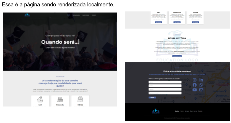Click 'Essa é a página sendo renderizada localmente' caption
231x123 pixels.
coord(58,5)
